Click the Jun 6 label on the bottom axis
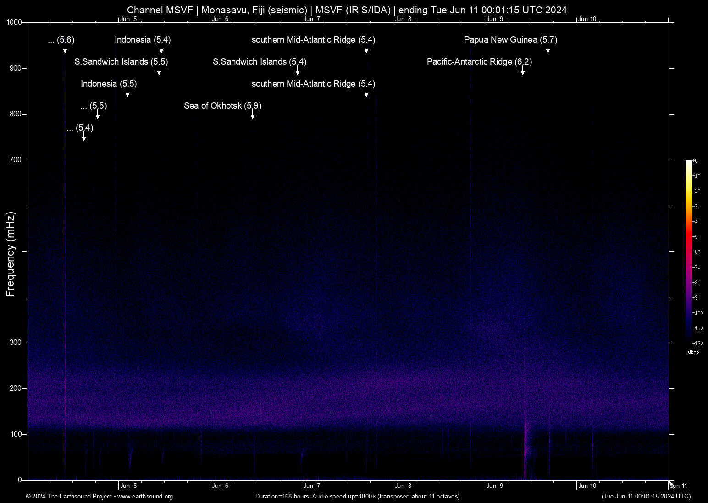This screenshot has width=708, height=503. 220,486
